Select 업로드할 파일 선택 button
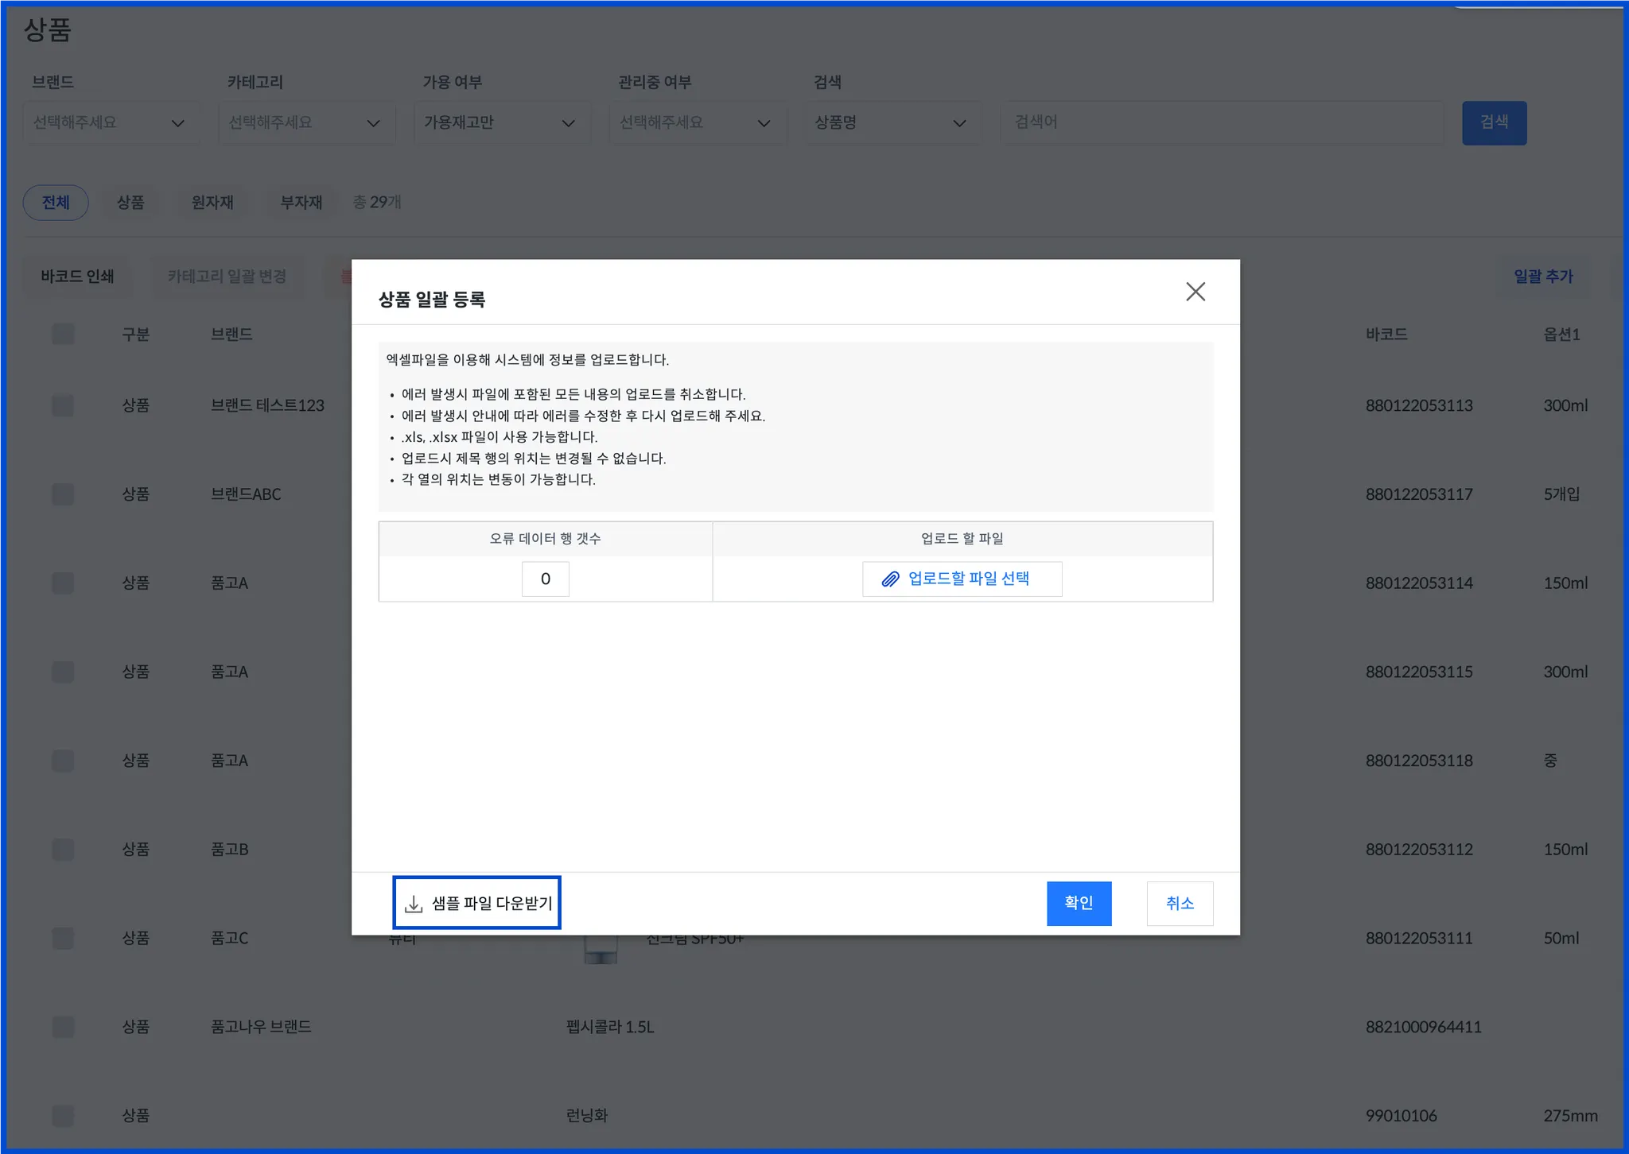The image size is (1629, 1154). [x=962, y=579]
